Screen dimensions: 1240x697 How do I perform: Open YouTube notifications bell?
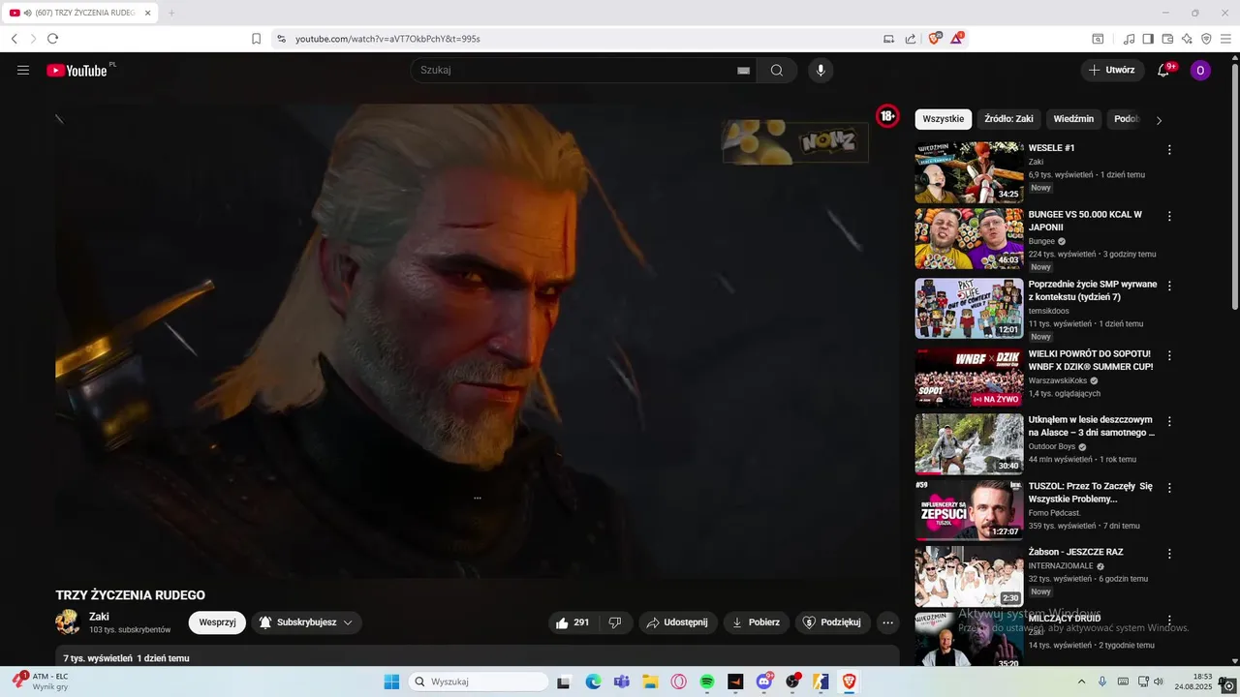click(x=1163, y=70)
